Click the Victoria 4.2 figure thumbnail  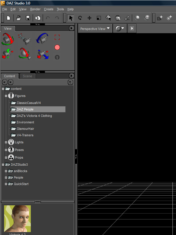(x=17, y=219)
